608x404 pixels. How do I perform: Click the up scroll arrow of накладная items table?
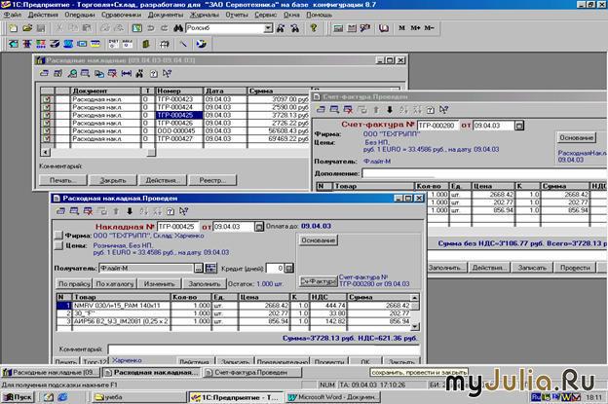414,298
